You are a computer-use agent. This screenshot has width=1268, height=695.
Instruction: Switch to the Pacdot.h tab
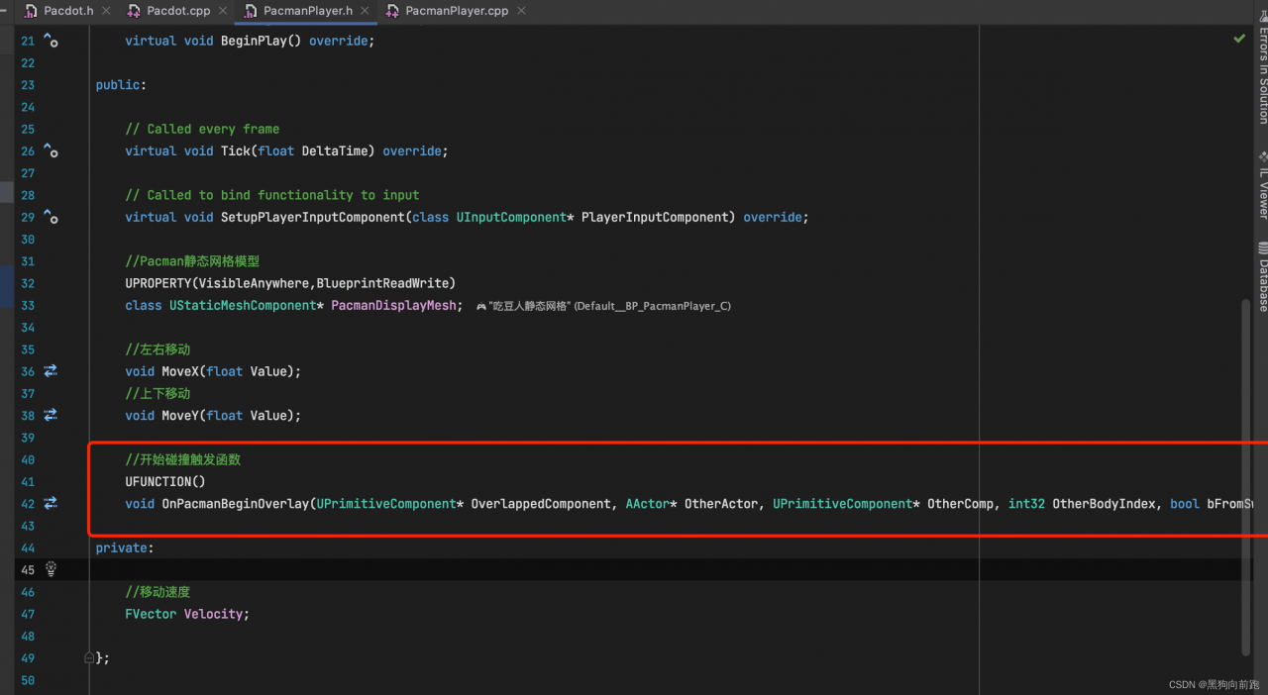[59, 11]
